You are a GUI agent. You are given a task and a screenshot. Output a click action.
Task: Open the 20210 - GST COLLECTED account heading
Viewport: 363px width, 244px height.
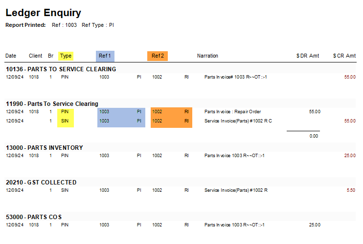click(41, 183)
